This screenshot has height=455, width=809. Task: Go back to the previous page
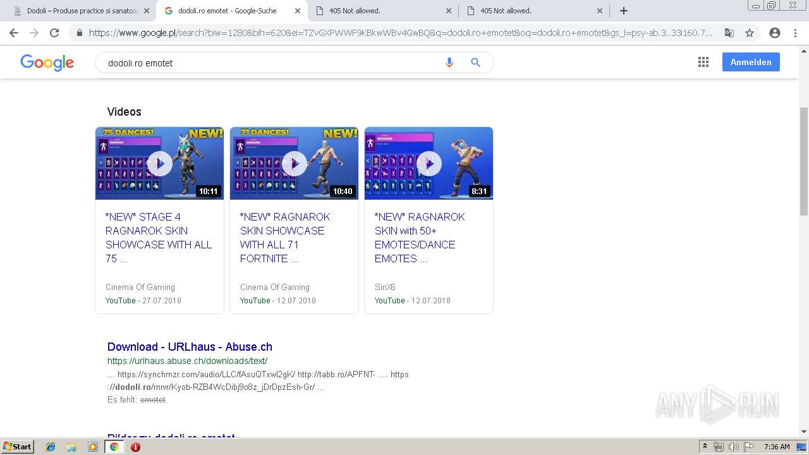click(14, 33)
